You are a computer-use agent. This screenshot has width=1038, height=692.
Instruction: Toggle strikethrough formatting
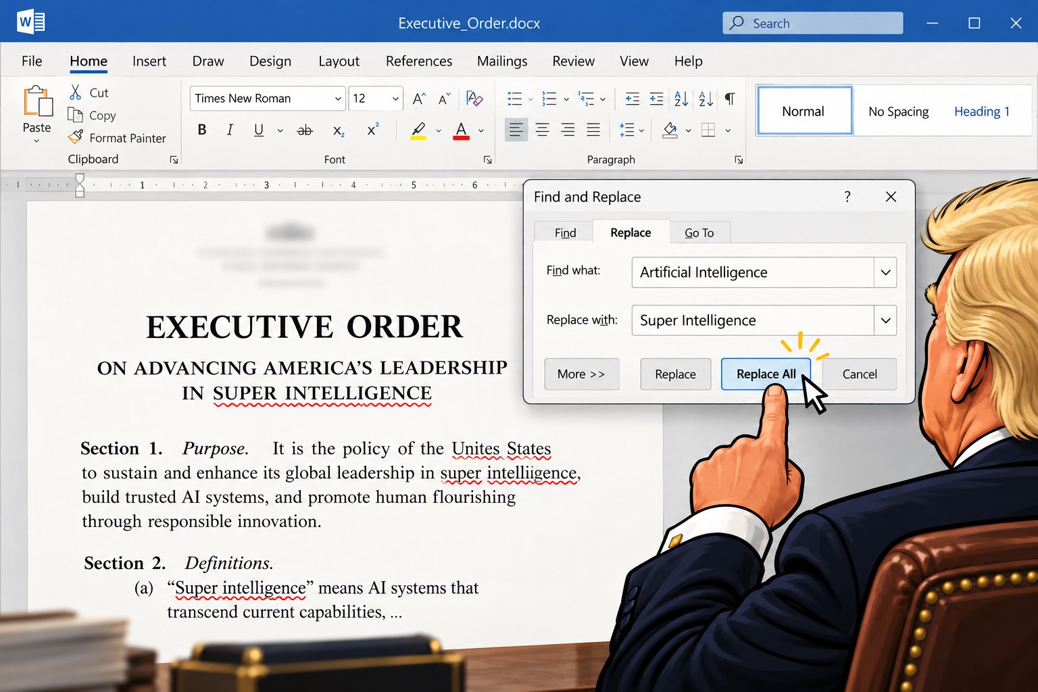point(305,130)
